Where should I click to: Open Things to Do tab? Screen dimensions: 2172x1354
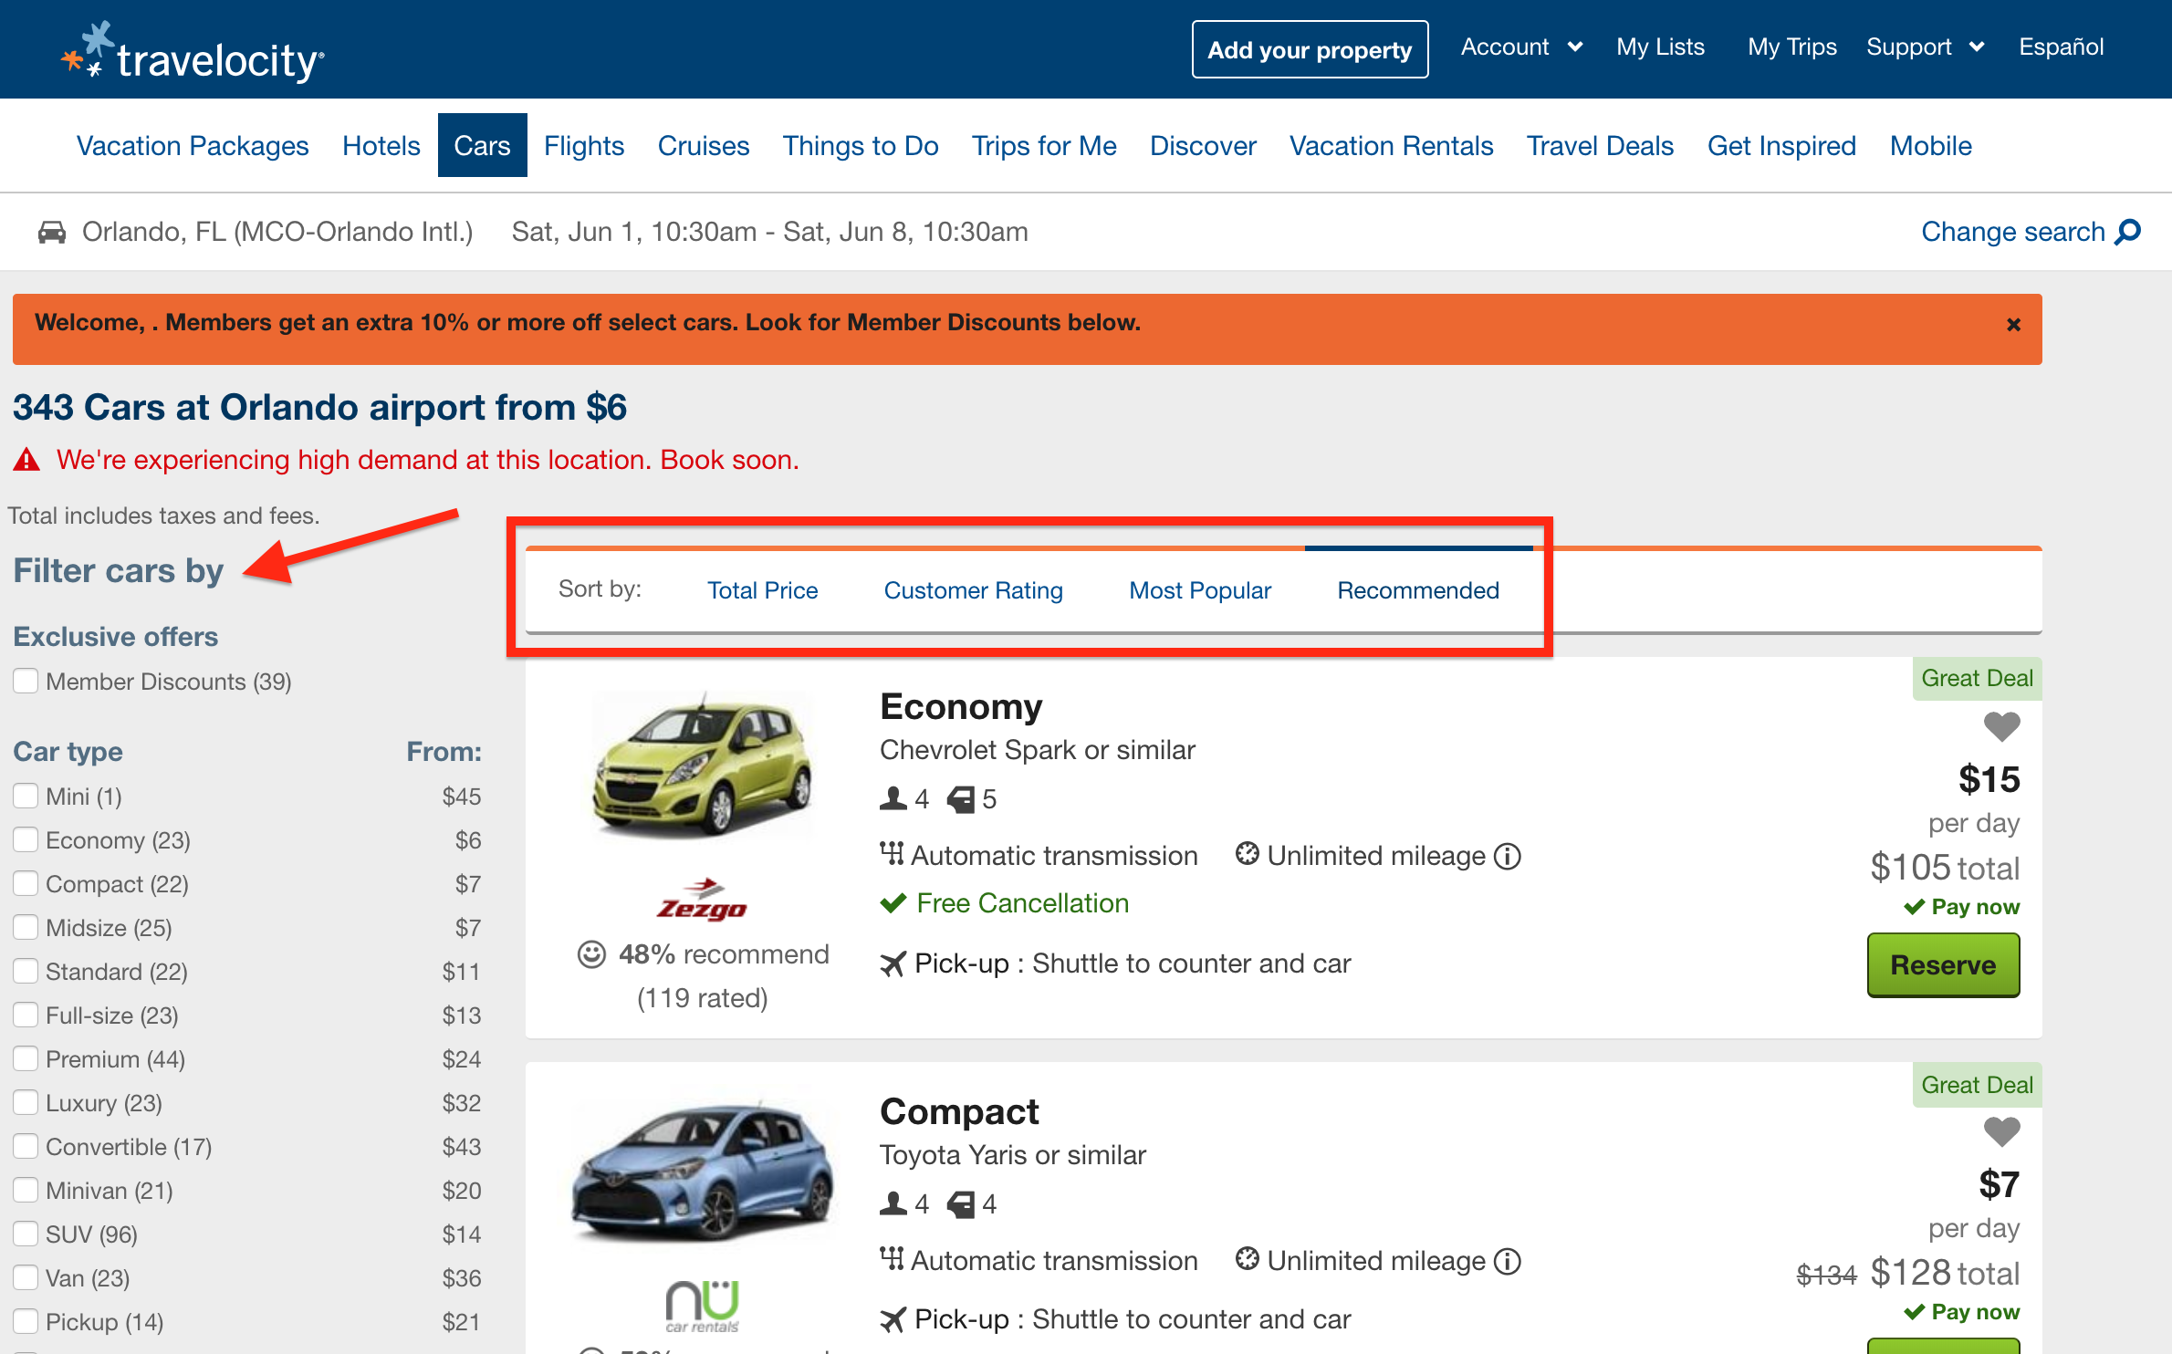[861, 146]
